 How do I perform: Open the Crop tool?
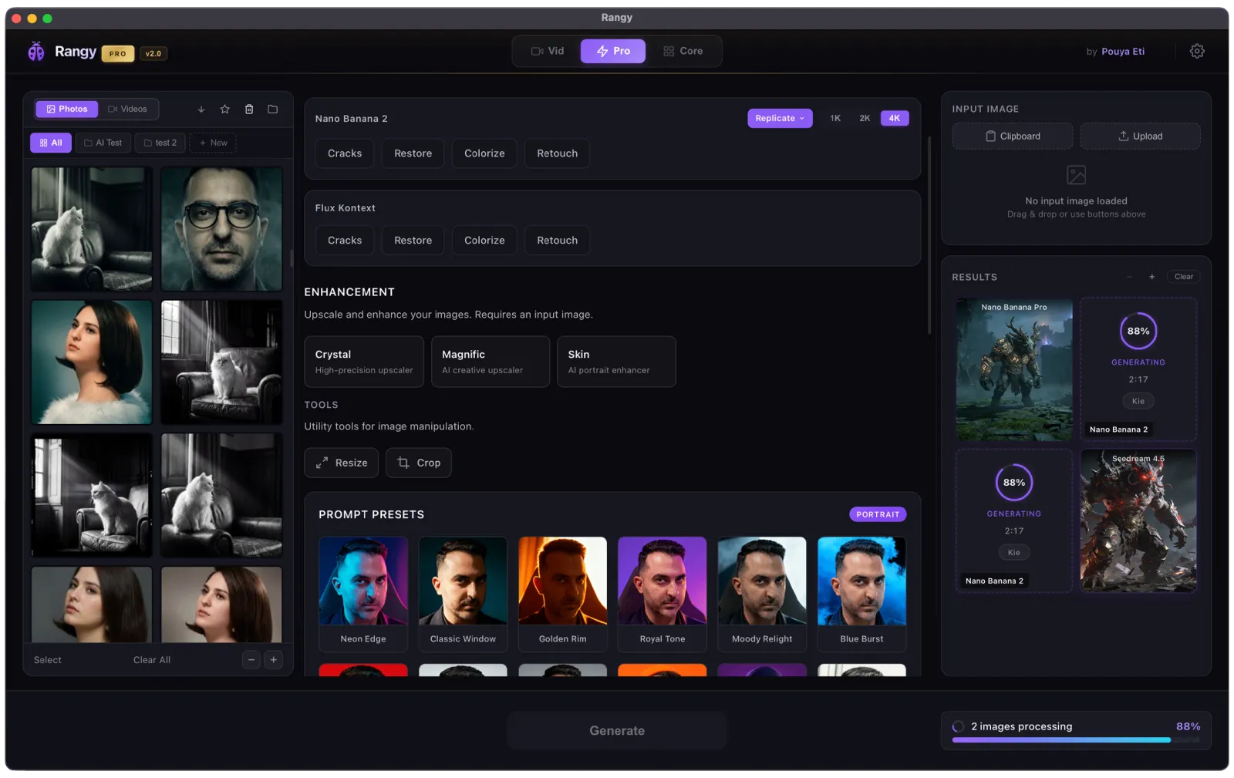click(x=419, y=463)
